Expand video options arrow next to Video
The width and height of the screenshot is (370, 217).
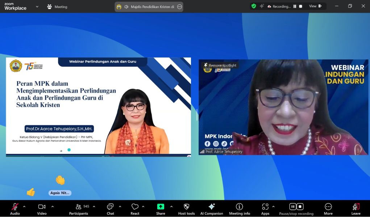pos(53,207)
